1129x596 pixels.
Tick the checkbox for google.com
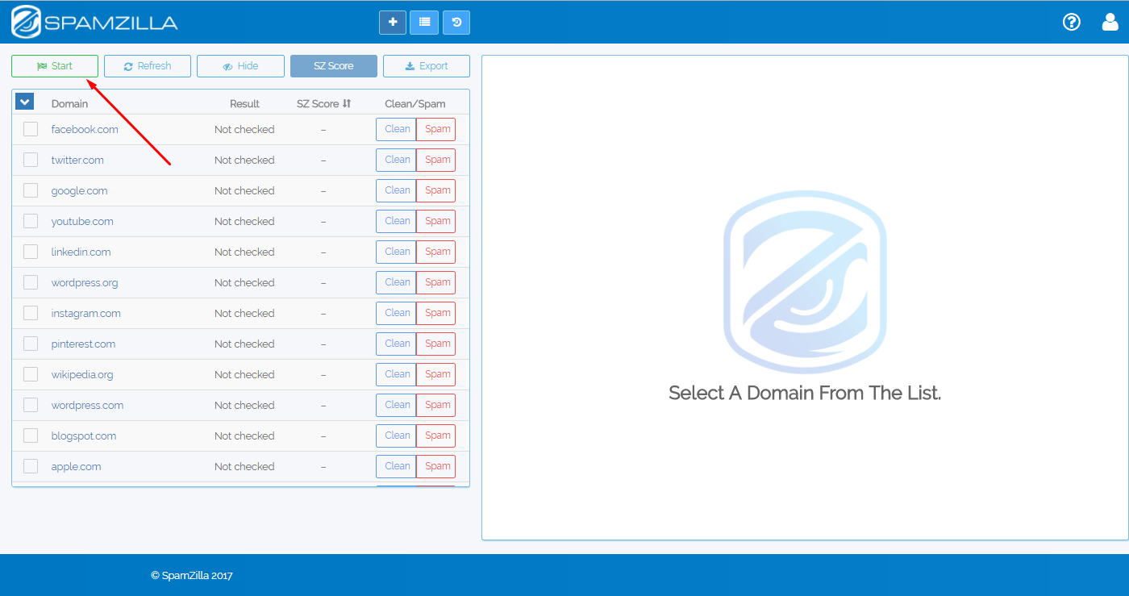31,190
